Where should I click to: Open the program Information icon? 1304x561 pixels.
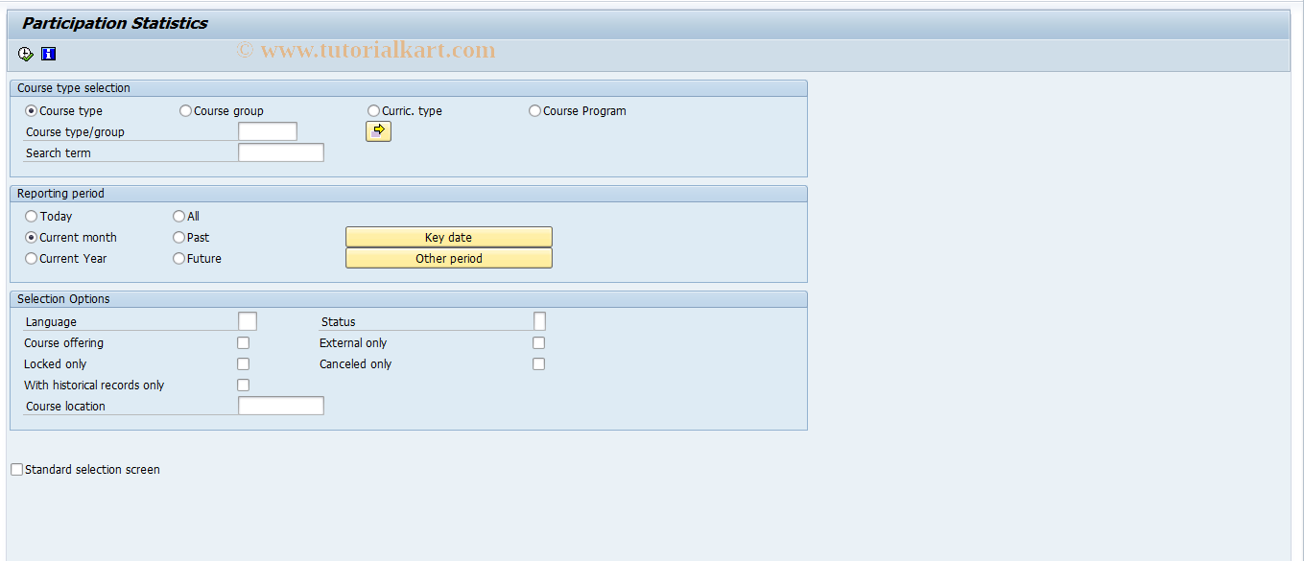click(48, 54)
